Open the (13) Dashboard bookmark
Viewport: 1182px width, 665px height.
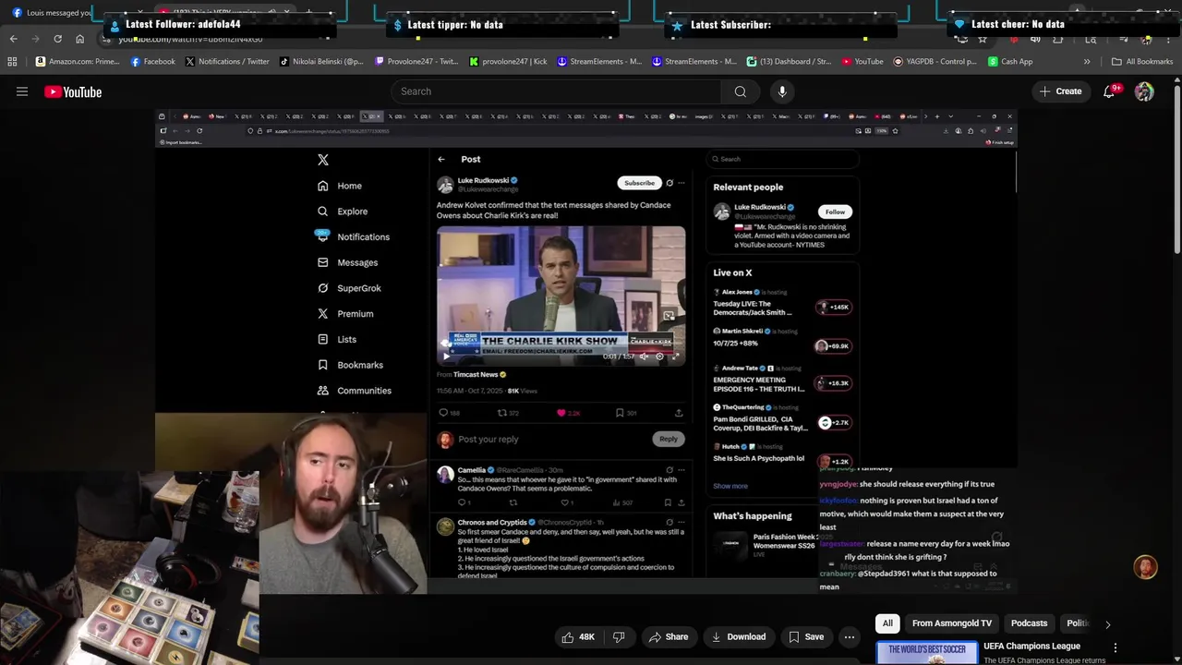tap(789, 62)
